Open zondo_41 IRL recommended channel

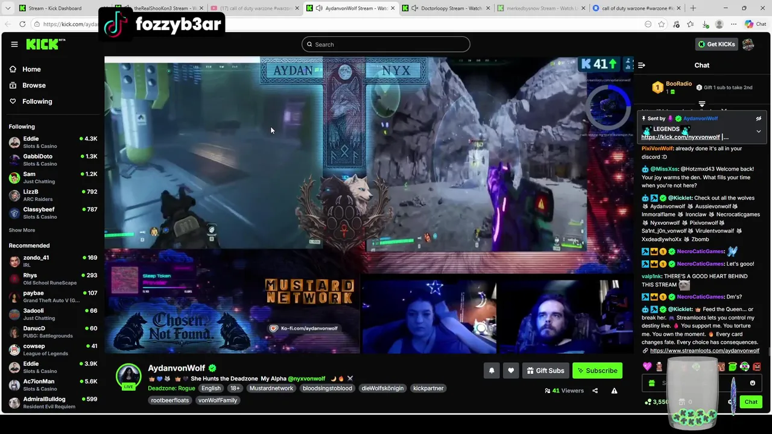point(53,261)
